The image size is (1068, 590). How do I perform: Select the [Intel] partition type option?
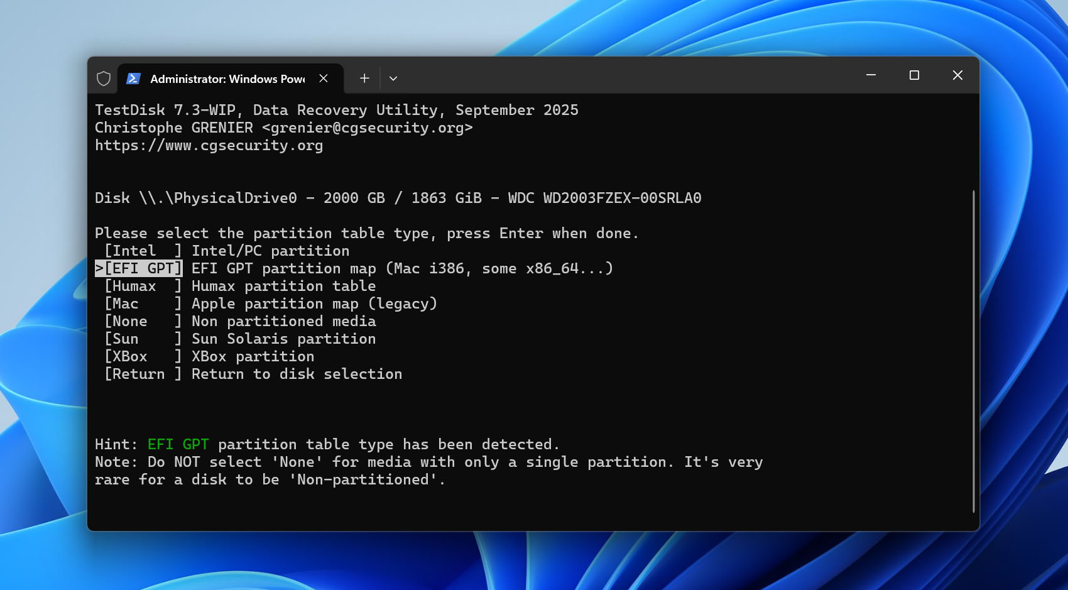coord(143,251)
